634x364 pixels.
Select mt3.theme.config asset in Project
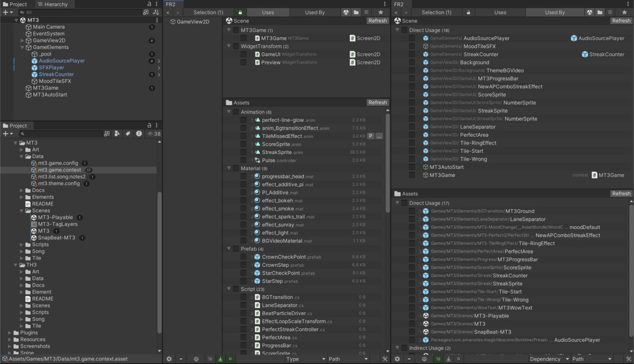pyautogui.click(x=59, y=183)
